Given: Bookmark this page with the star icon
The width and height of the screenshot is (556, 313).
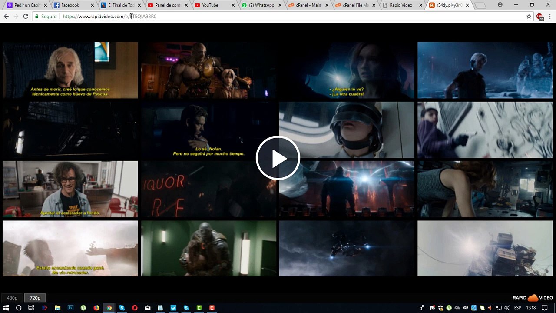Looking at the screenshot, I should click(x=529, y=16).
